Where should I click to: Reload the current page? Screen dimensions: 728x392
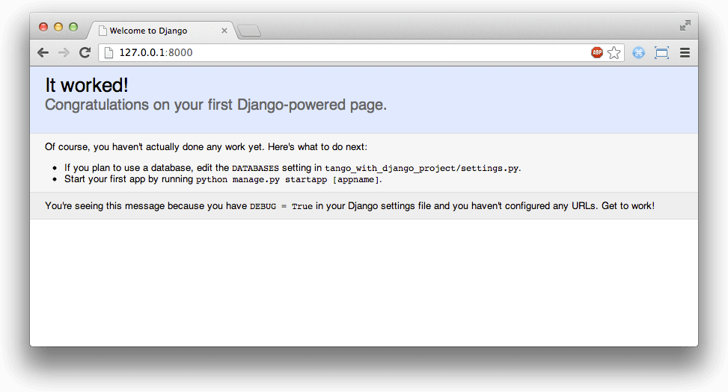(x=85, y=52)
